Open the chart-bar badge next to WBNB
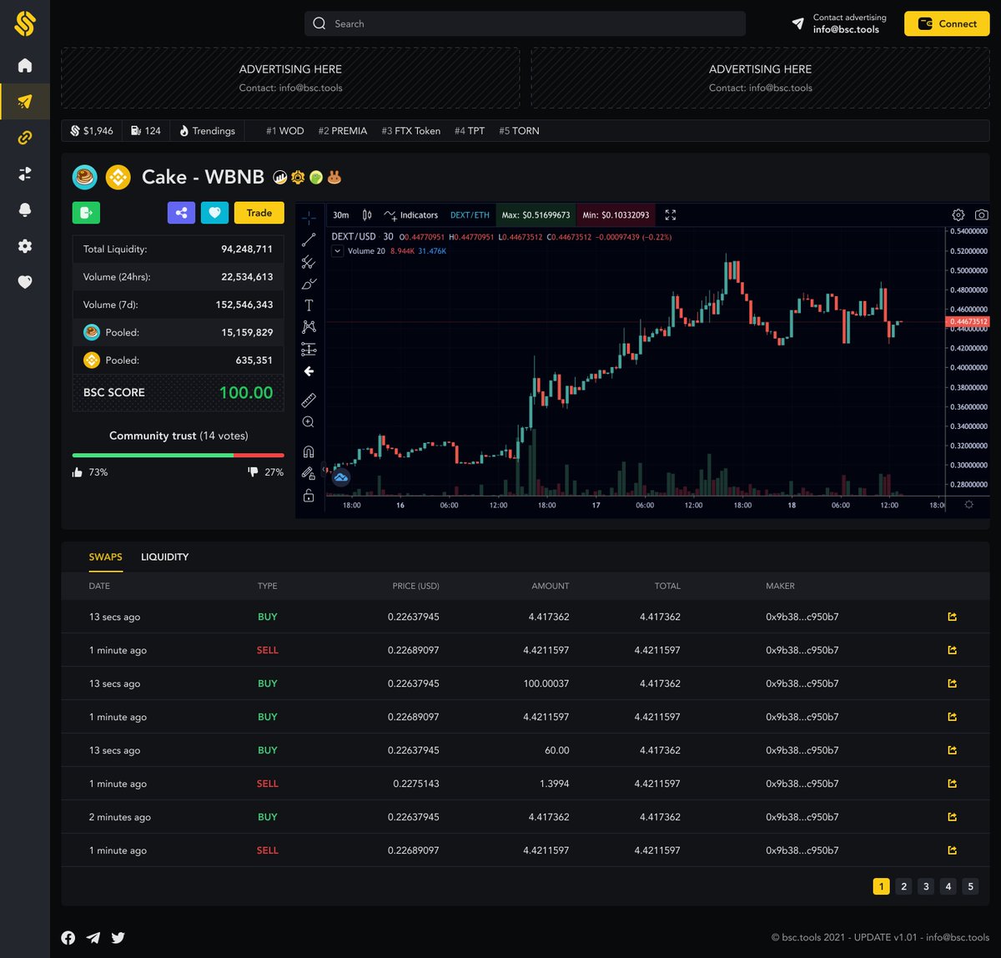Screen dimensions: 1001x958 pyautogui.click(x=280, y=177)
